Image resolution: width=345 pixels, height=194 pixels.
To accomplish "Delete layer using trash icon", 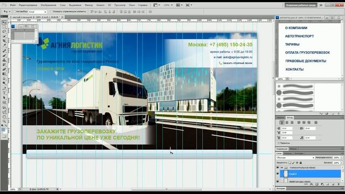I will (339, 184).
